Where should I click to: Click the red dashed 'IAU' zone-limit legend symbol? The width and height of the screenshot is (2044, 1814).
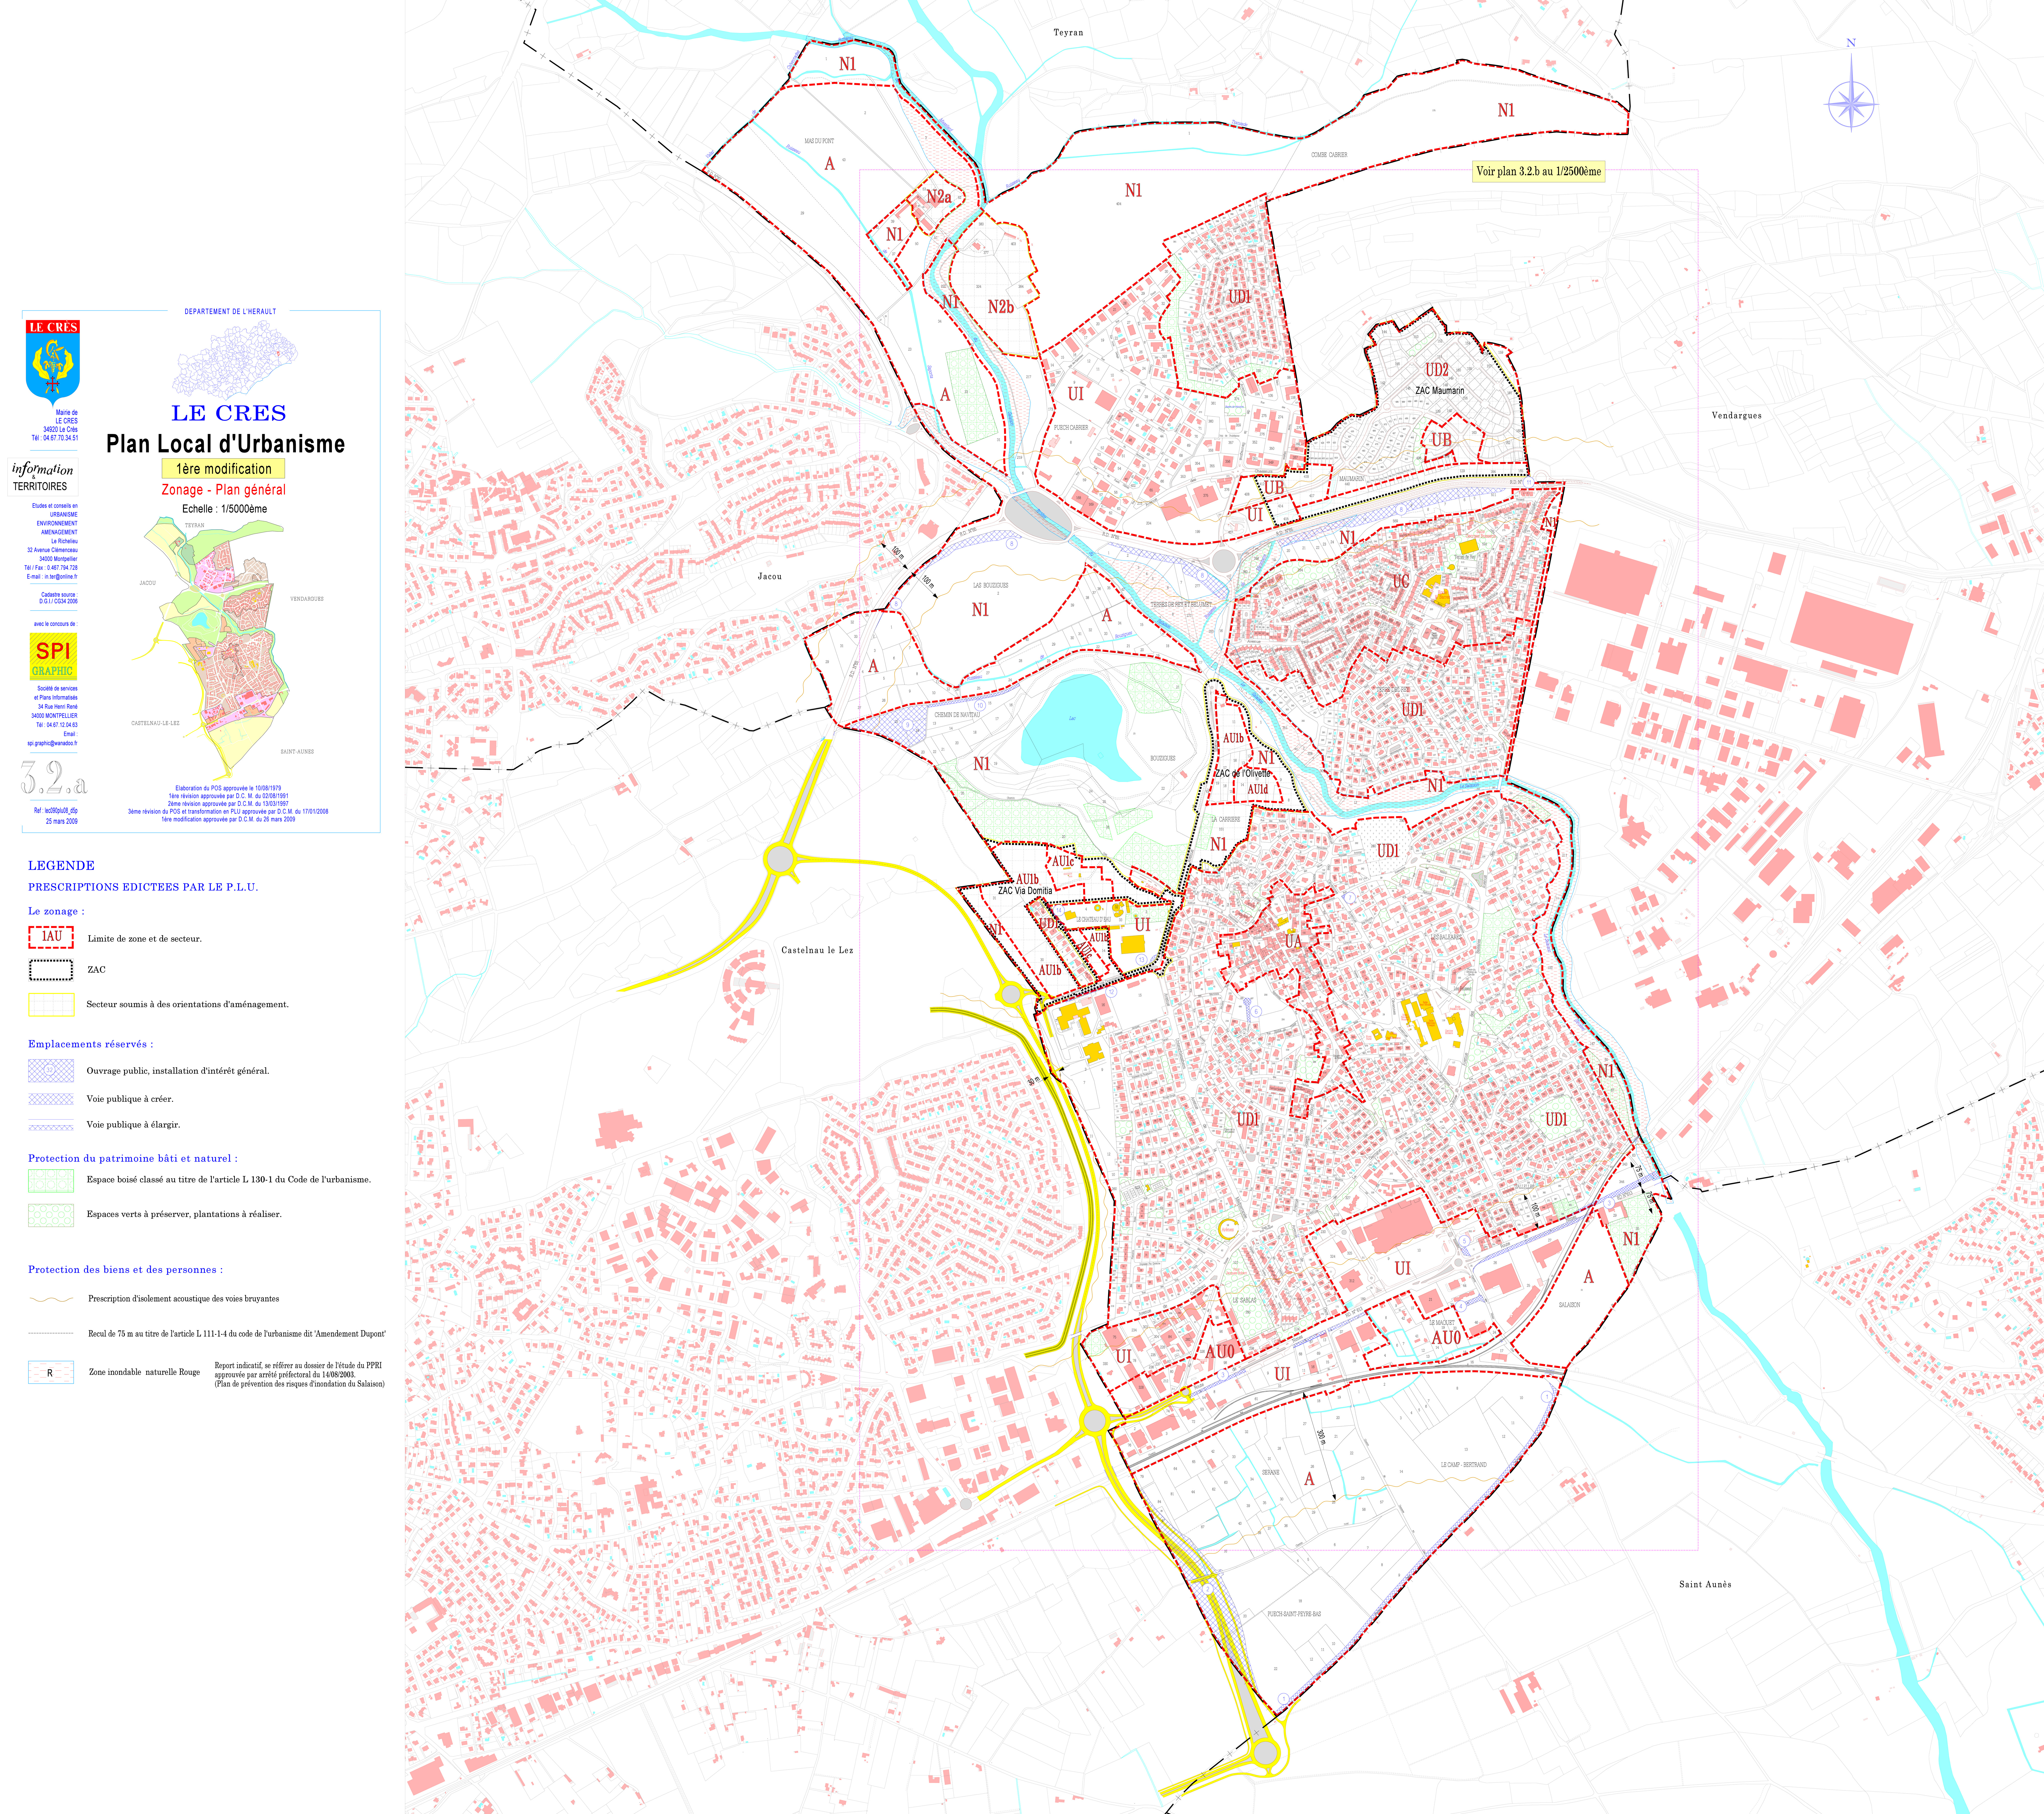[x=51, y=938]
